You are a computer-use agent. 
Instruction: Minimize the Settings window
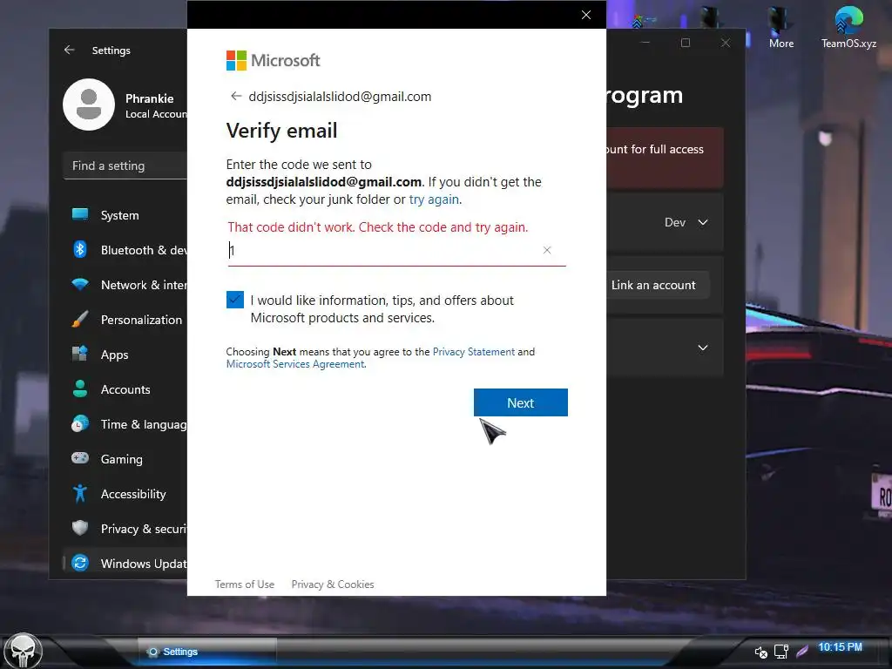click(x=645, y=43)
